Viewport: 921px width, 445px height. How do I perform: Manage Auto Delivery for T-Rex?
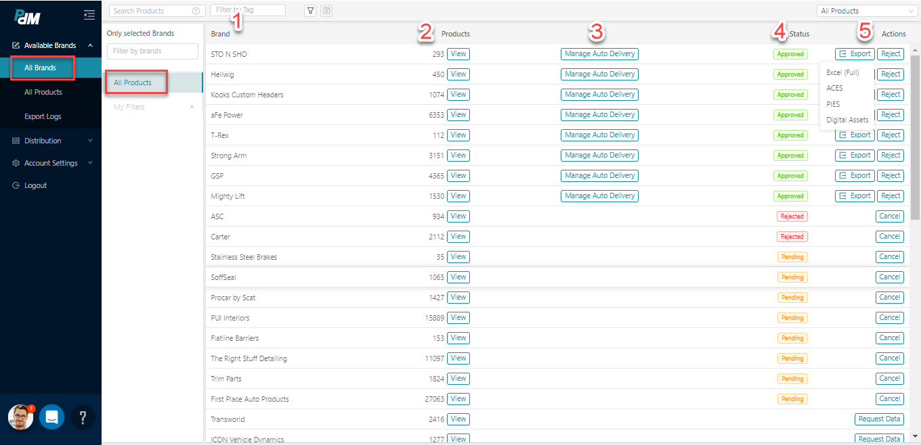click(599, 135)
